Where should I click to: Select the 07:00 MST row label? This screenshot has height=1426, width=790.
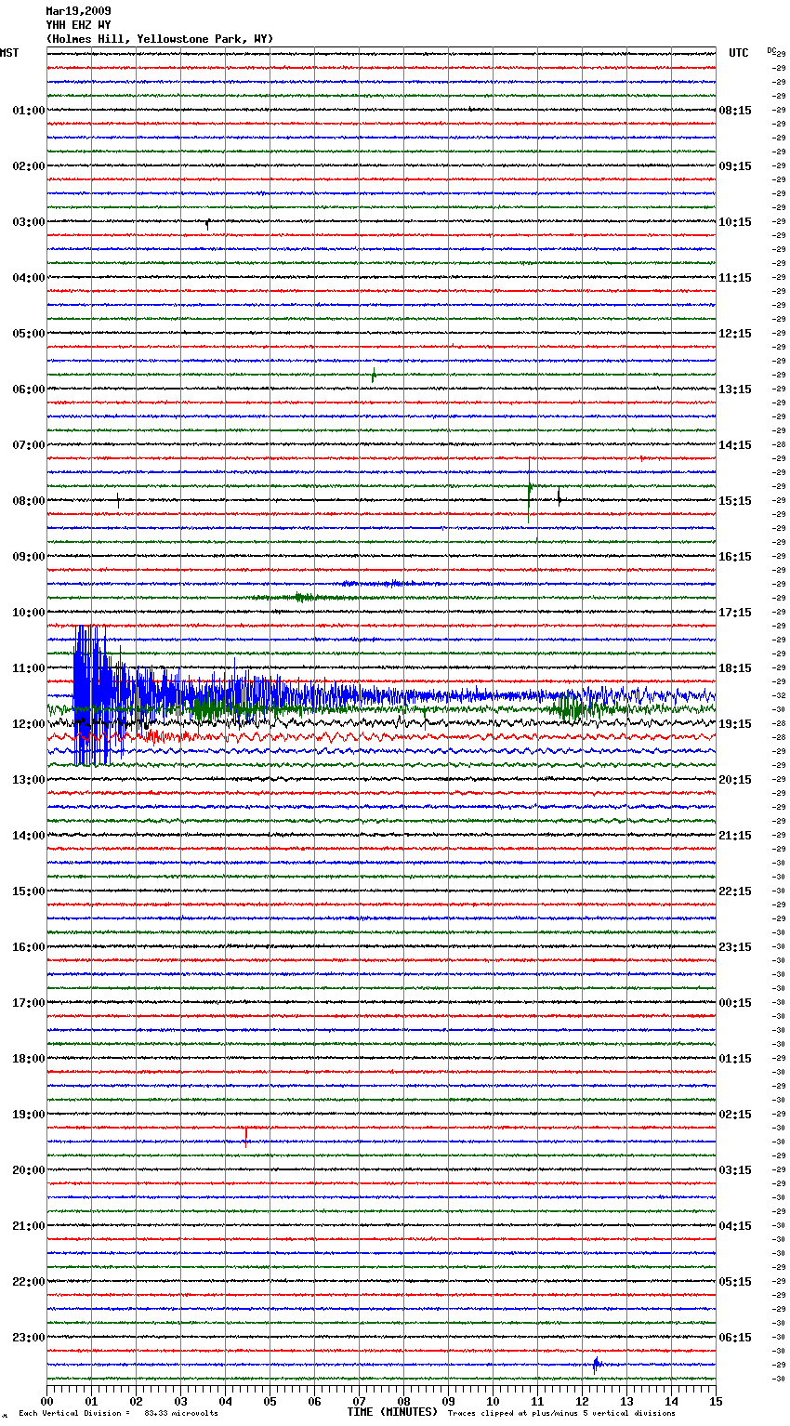28,445
